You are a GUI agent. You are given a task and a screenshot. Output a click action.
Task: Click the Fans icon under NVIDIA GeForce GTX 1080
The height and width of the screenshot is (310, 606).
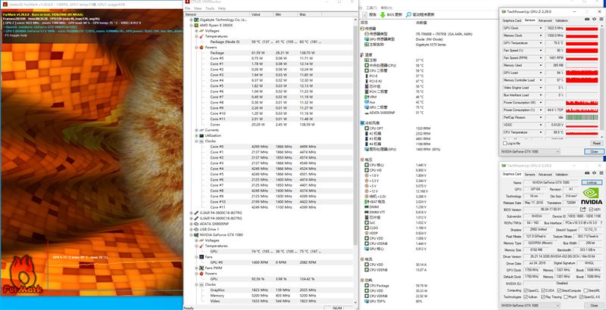(x=201, y=257)
